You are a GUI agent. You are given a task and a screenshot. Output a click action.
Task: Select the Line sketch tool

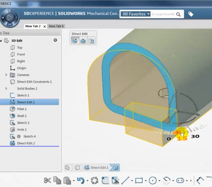click(125, 180)
